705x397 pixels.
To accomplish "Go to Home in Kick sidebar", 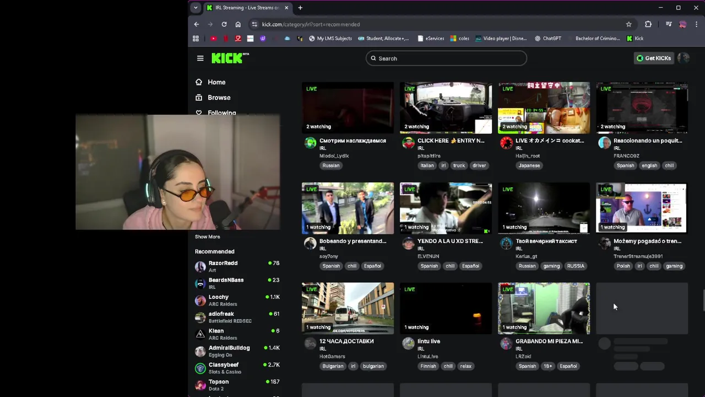I will pos(216,82).
